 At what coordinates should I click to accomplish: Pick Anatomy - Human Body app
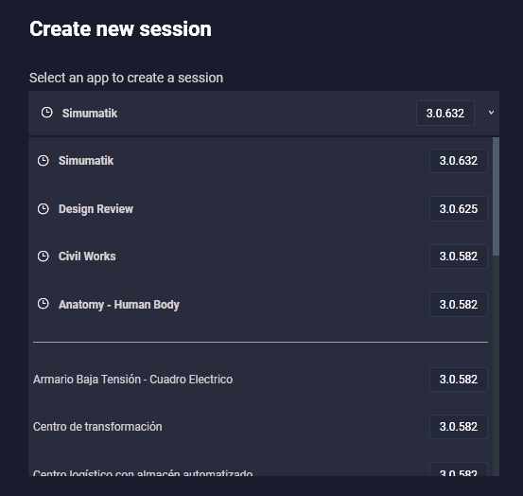coord(260,305)
